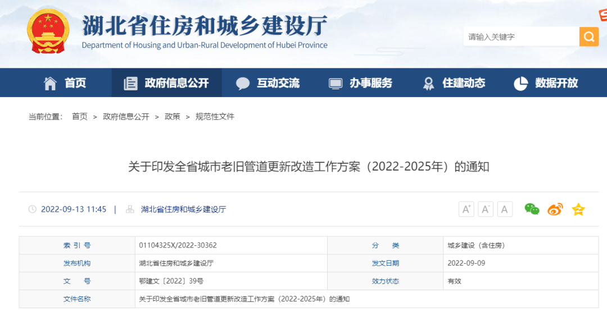The height and width of the screenshot is (325, 607).
Task: Open the 数据开放 menu item
Action: [x=546, y=83]
